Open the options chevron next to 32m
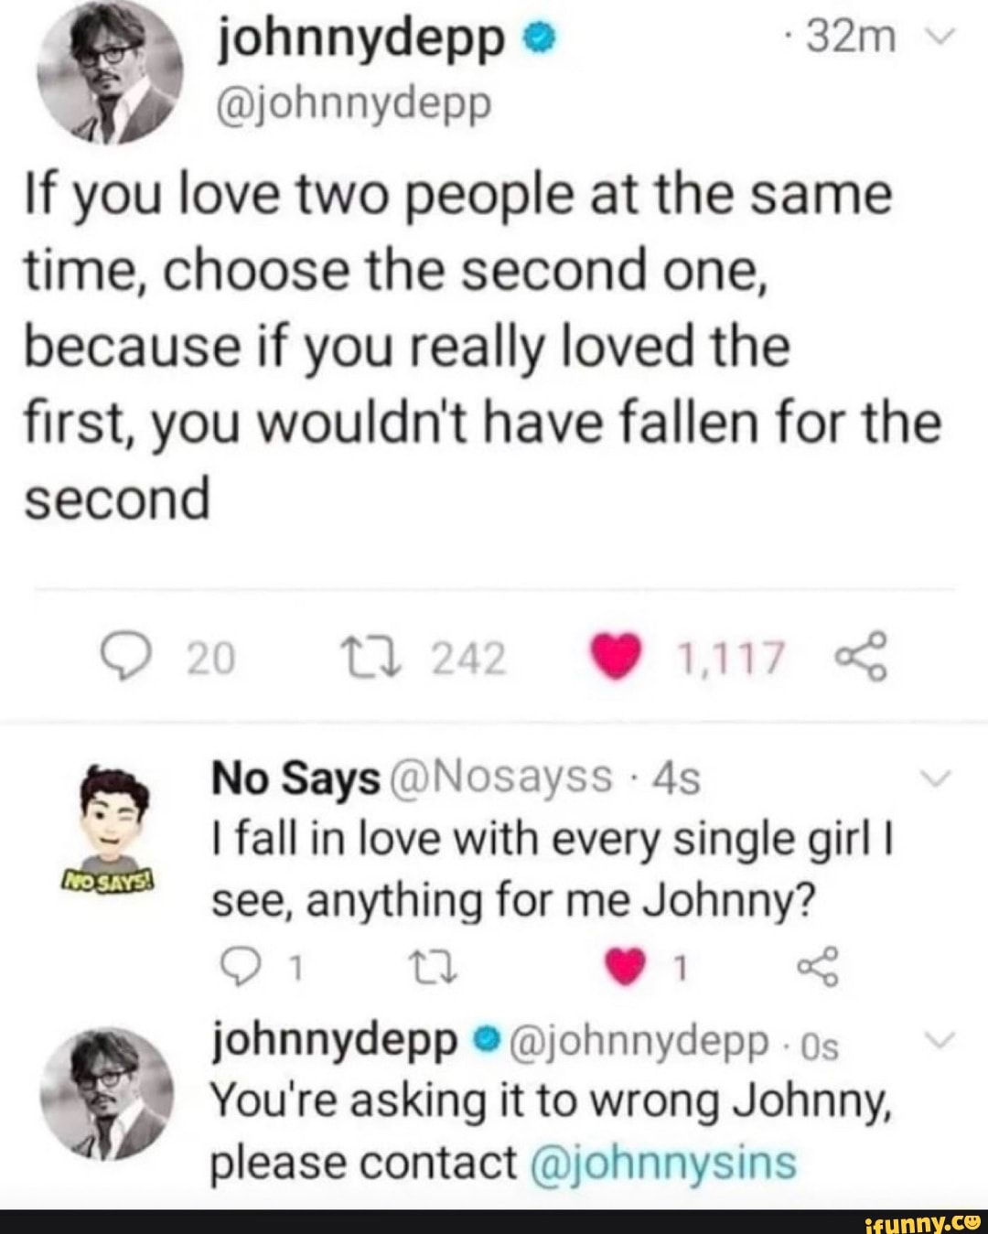The image size is (988, 1234). click(947, 39)
